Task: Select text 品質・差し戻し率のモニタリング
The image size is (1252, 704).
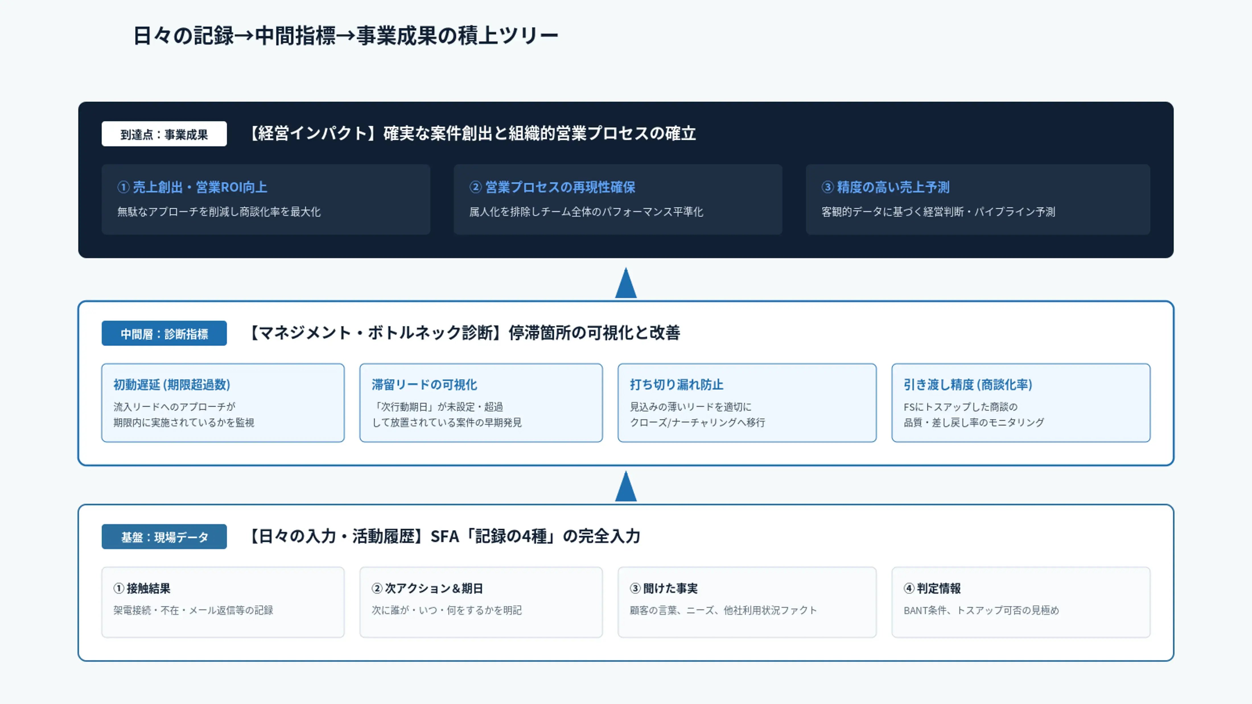Action: [x=973, y=422]
